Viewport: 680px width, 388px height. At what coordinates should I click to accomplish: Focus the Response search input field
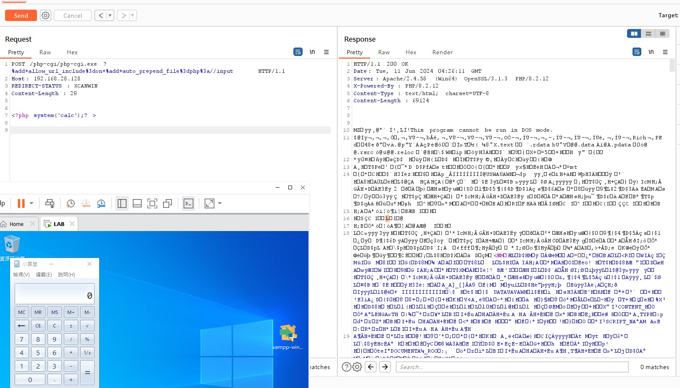512,367
